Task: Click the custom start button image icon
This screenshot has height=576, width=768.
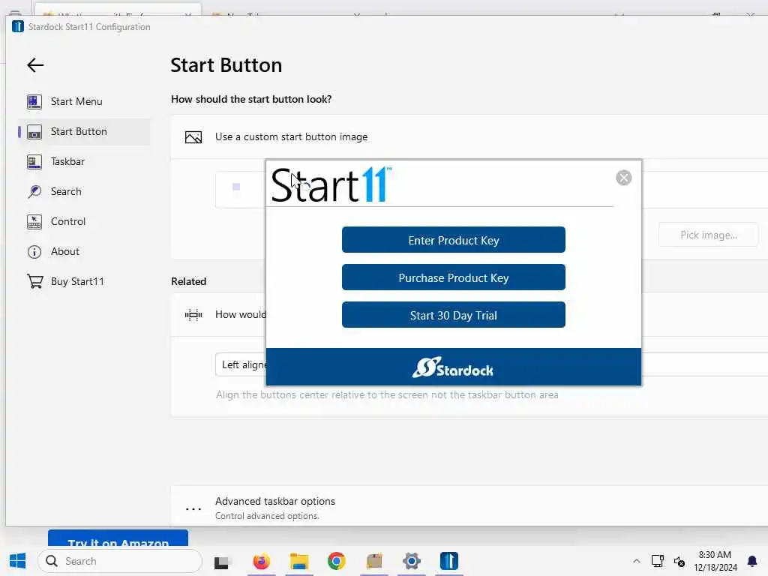Action: (x=193, y=137)
